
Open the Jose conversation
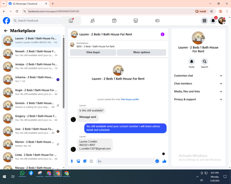point(31,131)
